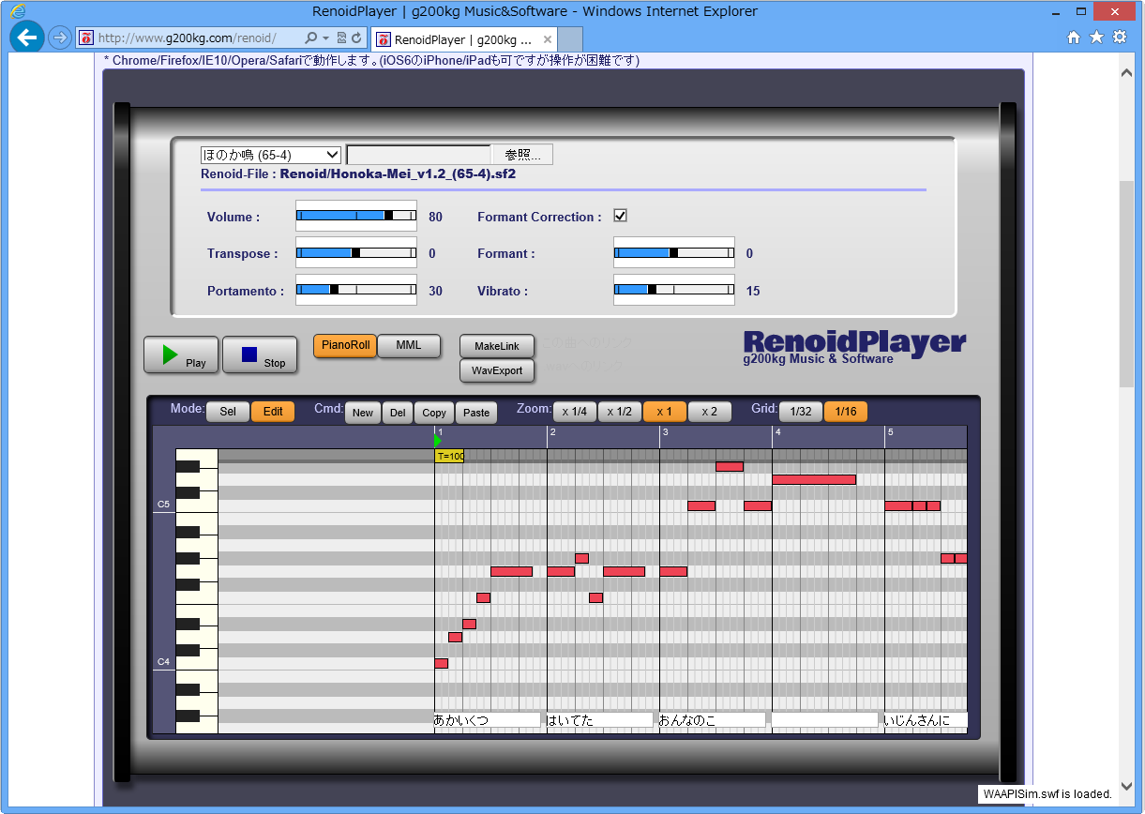The image size is (1145, 814).
Task: Adjust the Vibrato slider
Action: tap(674, 290)
